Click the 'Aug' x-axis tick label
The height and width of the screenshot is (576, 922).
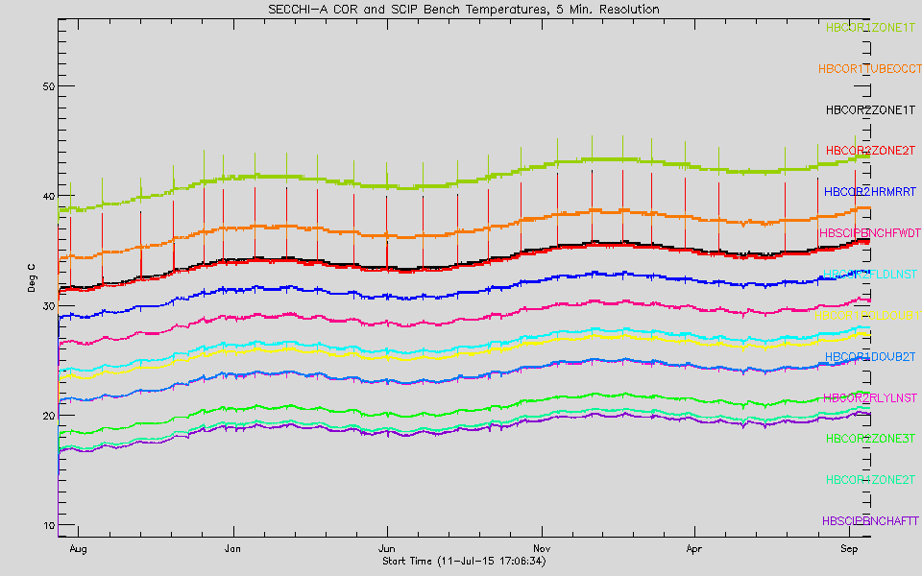click(x=78, y=549)
